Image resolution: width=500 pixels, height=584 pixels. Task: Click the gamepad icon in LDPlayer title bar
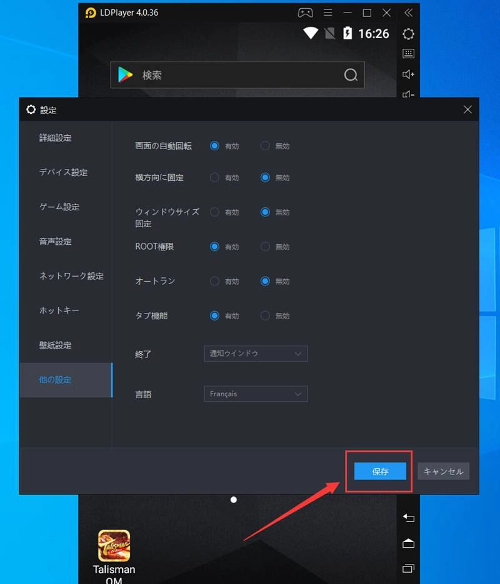304,13
